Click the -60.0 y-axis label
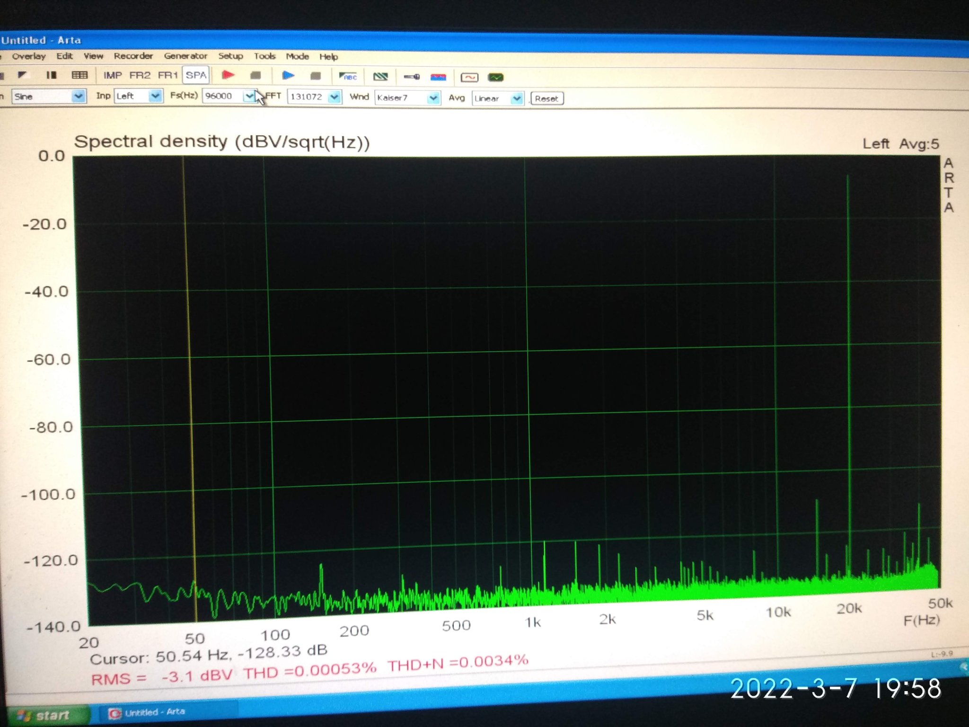Image resolution: width=969 pixels, height=727 pixels. (49, 360)
